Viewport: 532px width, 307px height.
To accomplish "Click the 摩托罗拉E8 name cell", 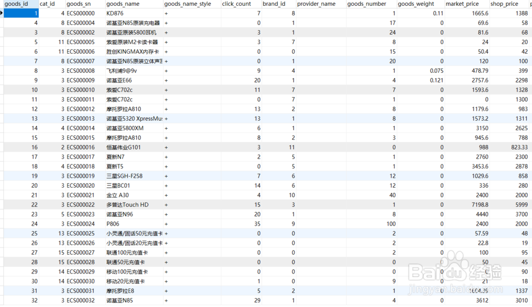I will coord(134,291).
